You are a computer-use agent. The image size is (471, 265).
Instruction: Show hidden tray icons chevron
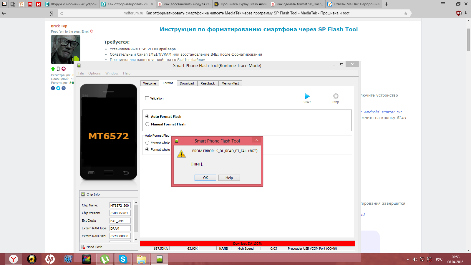tap(408, 259)
